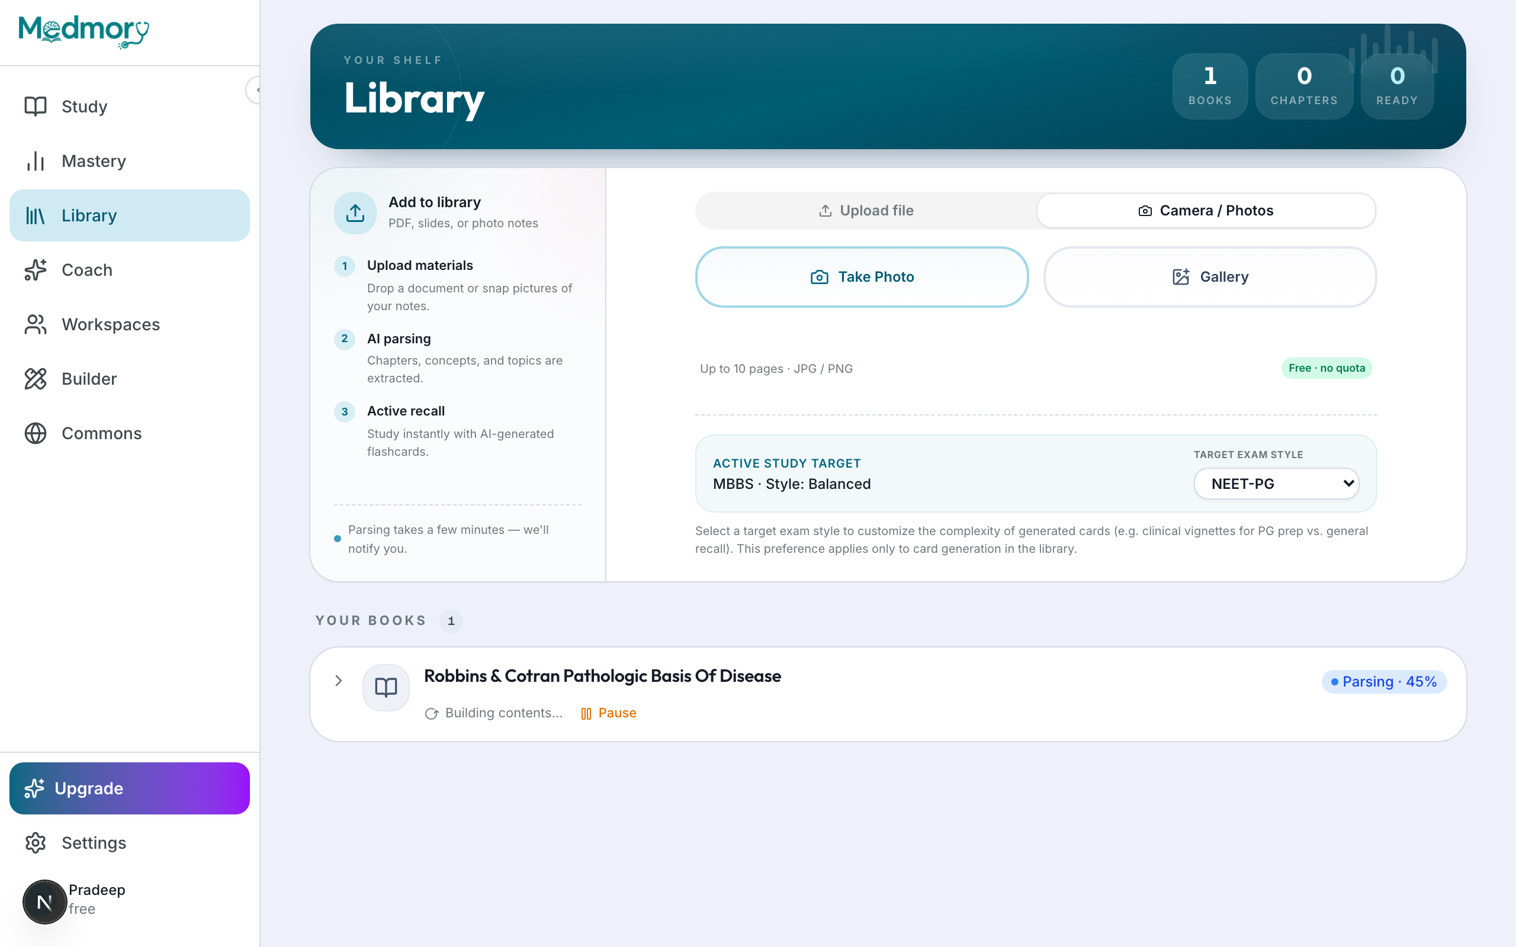Image resolution: width=1516 pixels, height=947 pixels.
Task: Open the Workspaces section
Action: point(130,324)
